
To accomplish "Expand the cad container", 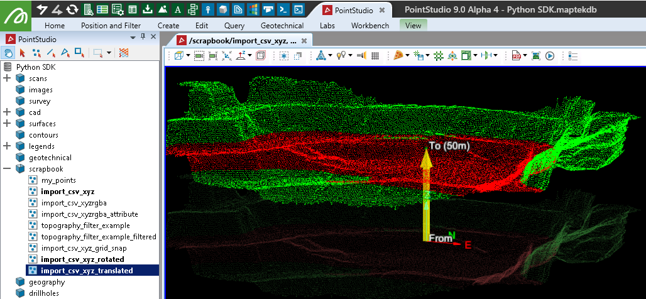I will pyautogui.click(x=7, y=112).
